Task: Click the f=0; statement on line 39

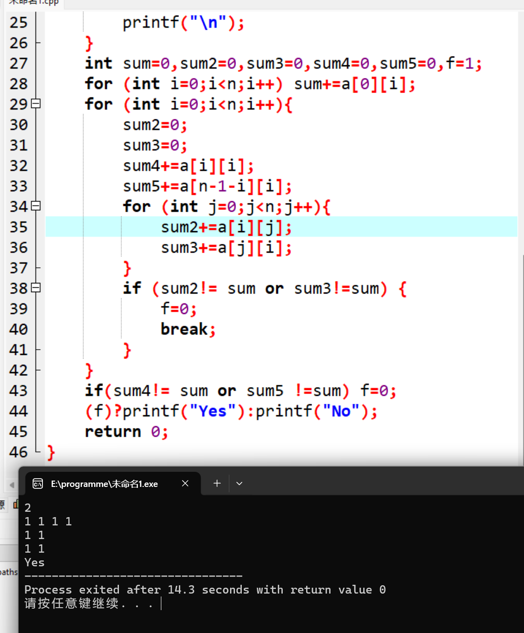Action: [179, 309]
